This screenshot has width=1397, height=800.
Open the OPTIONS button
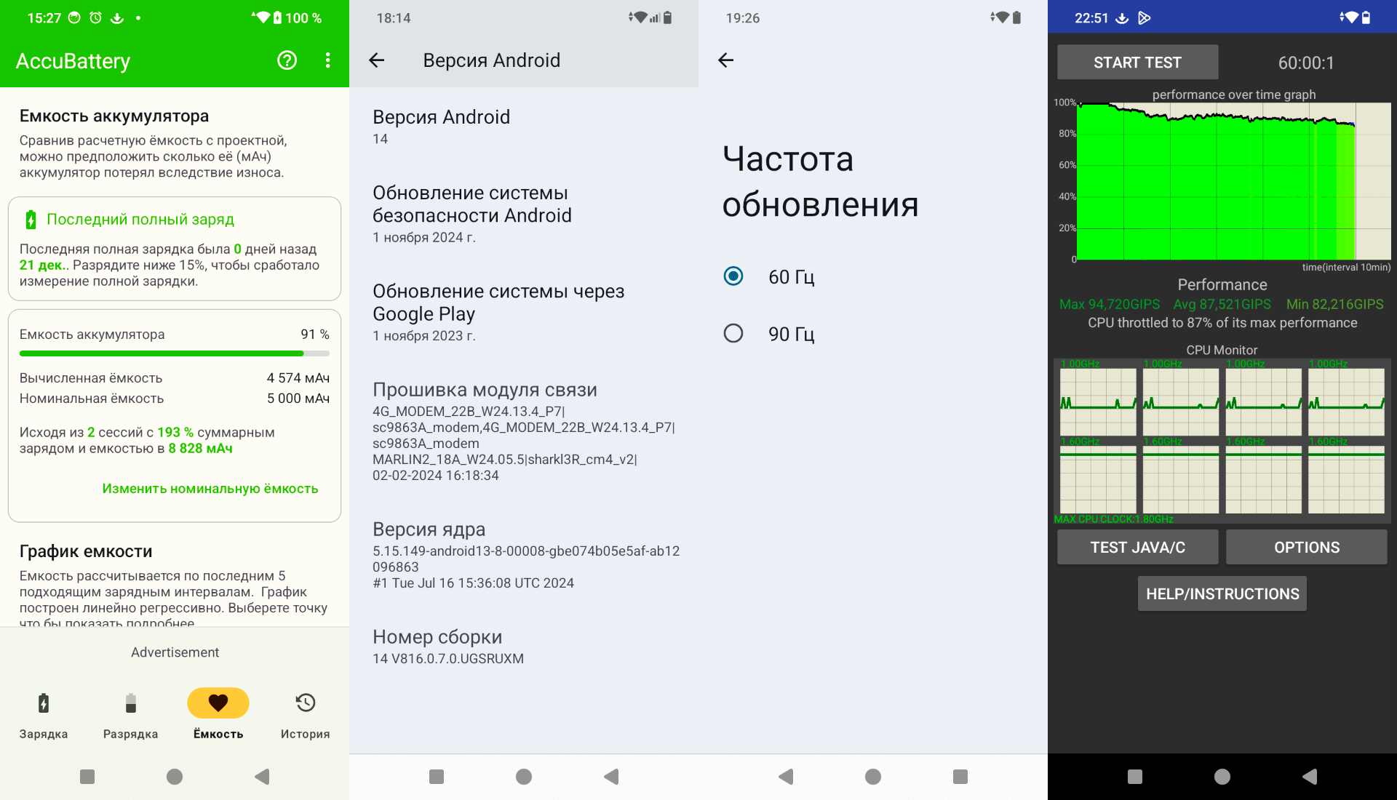1306,547
